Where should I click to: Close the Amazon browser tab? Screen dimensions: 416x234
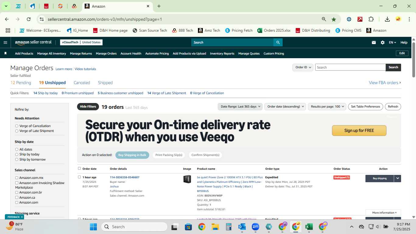[x=148, y=6]
